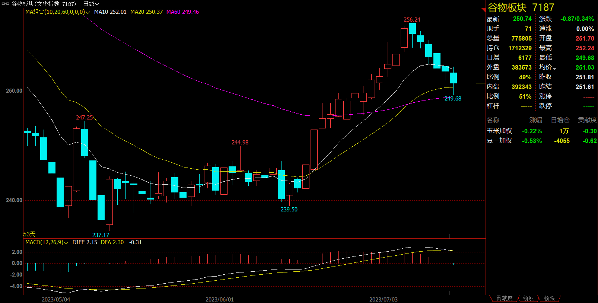This screenshot has width=598, height=303.
Task: Click the 256.24 high price label
Action: (412, 20)
